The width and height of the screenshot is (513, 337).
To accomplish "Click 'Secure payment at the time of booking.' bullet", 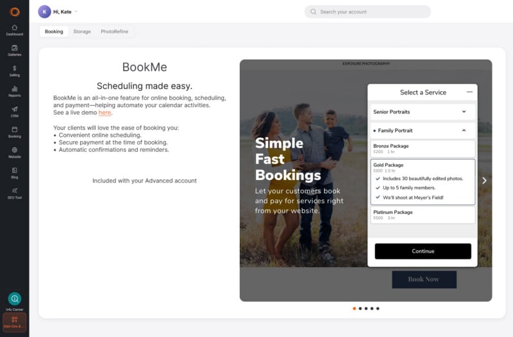I will click(x=113, y=142).
